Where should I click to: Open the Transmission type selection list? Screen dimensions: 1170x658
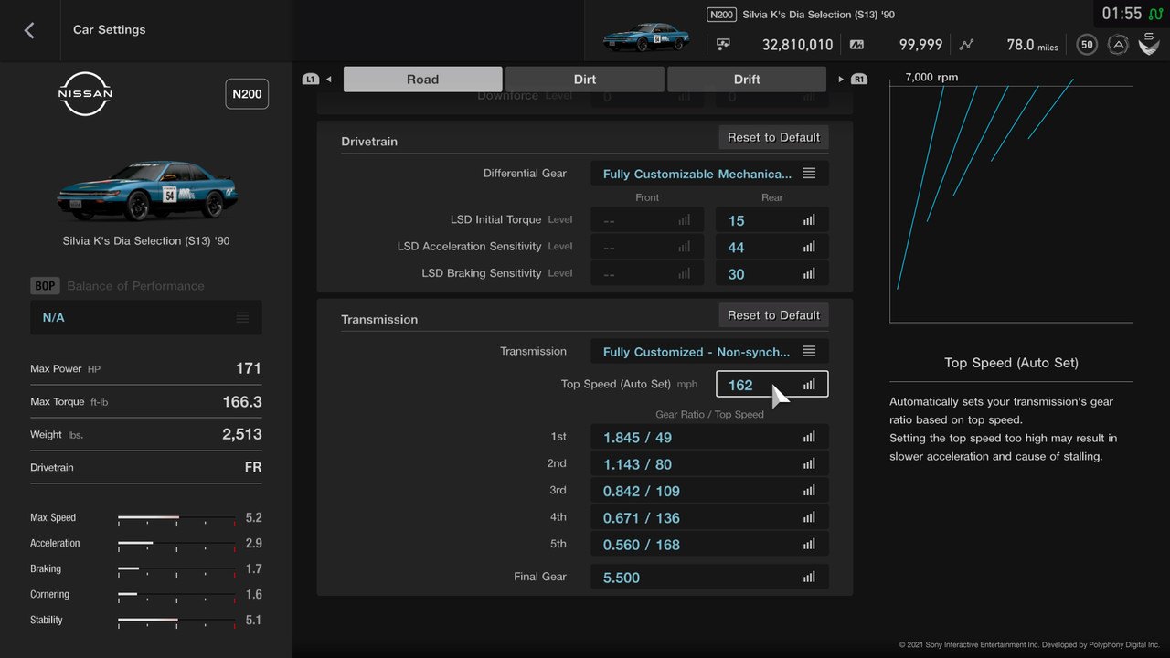click(709, 352)
